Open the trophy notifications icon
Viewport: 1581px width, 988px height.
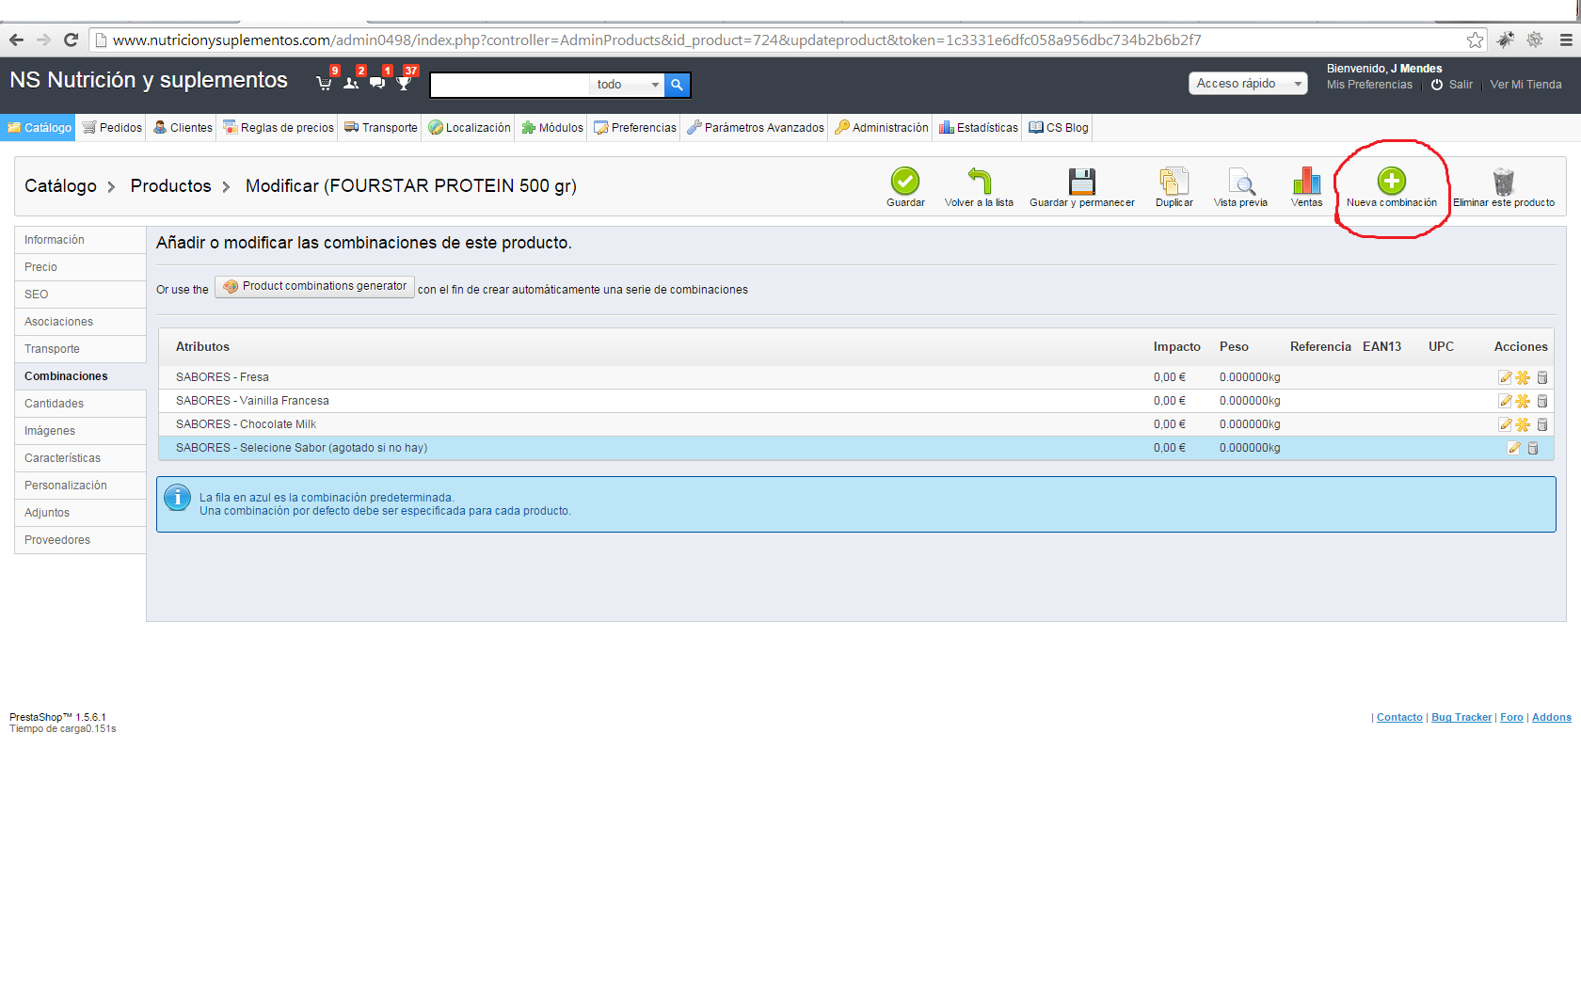coord(404,83)
